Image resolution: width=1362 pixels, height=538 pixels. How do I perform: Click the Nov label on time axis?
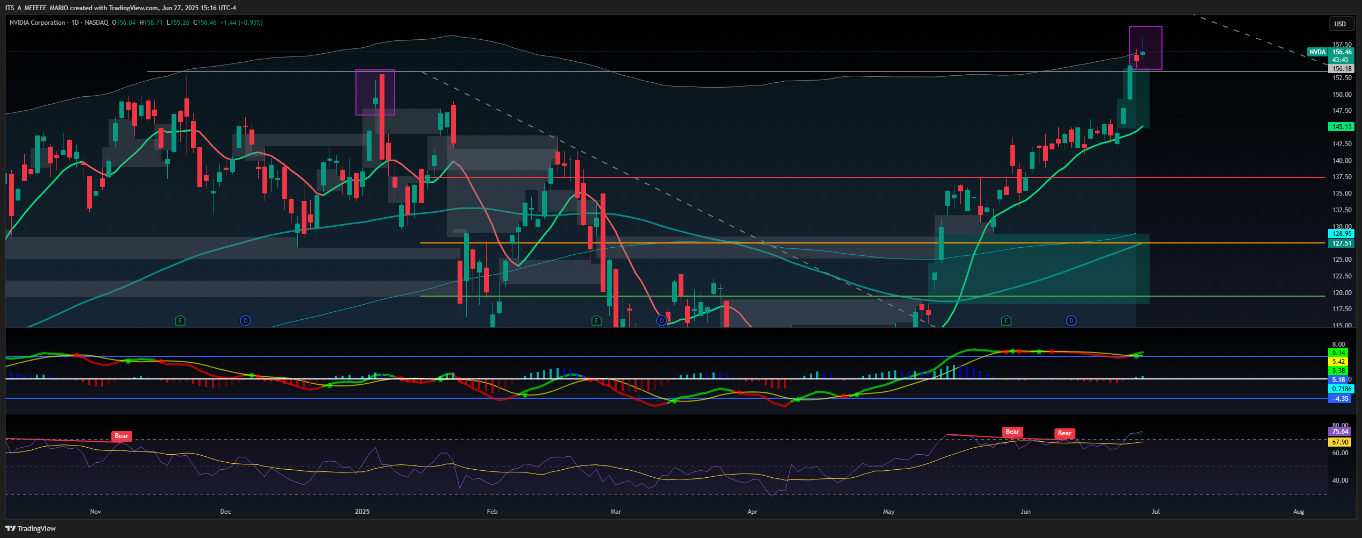pyautogui.click(x=95, y=512)
